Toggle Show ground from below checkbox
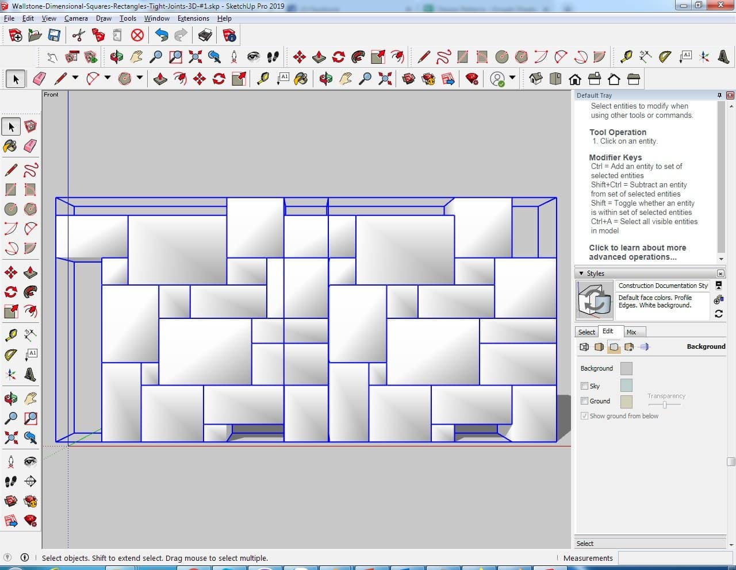The image size is (736, 570). (585, 416)
